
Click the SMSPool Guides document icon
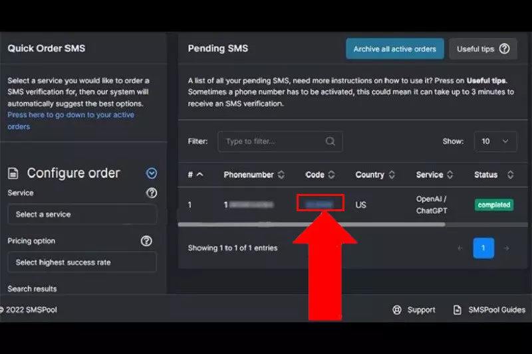(x=458, y=310)
